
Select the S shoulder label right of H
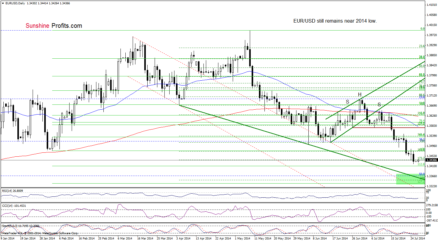tap(379, 104)
